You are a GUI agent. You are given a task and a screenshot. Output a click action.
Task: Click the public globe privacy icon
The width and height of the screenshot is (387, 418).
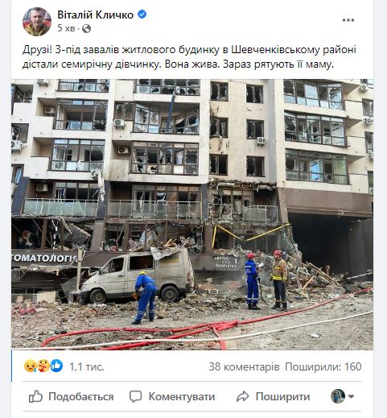(x=86, y=28)
